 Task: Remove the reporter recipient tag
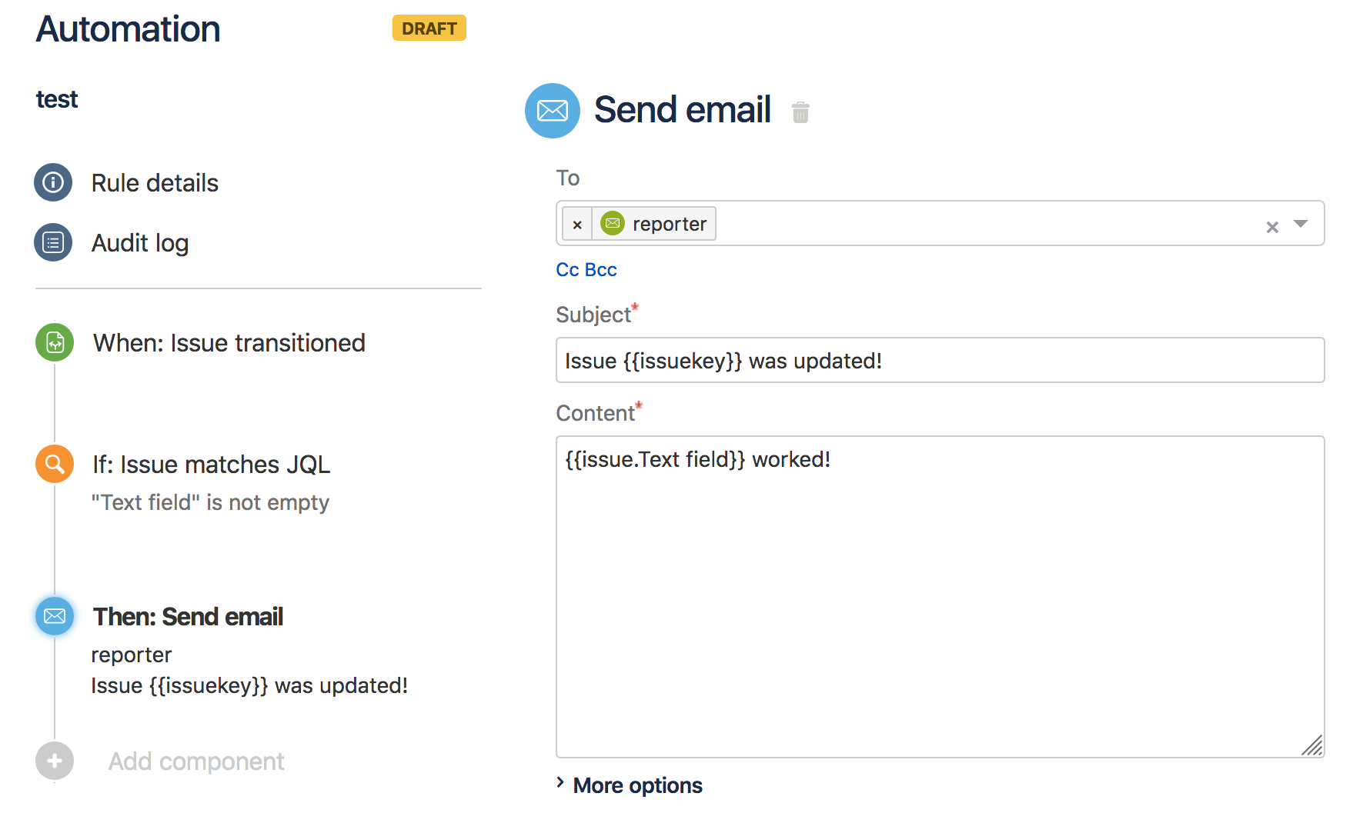tap(577, 224)
